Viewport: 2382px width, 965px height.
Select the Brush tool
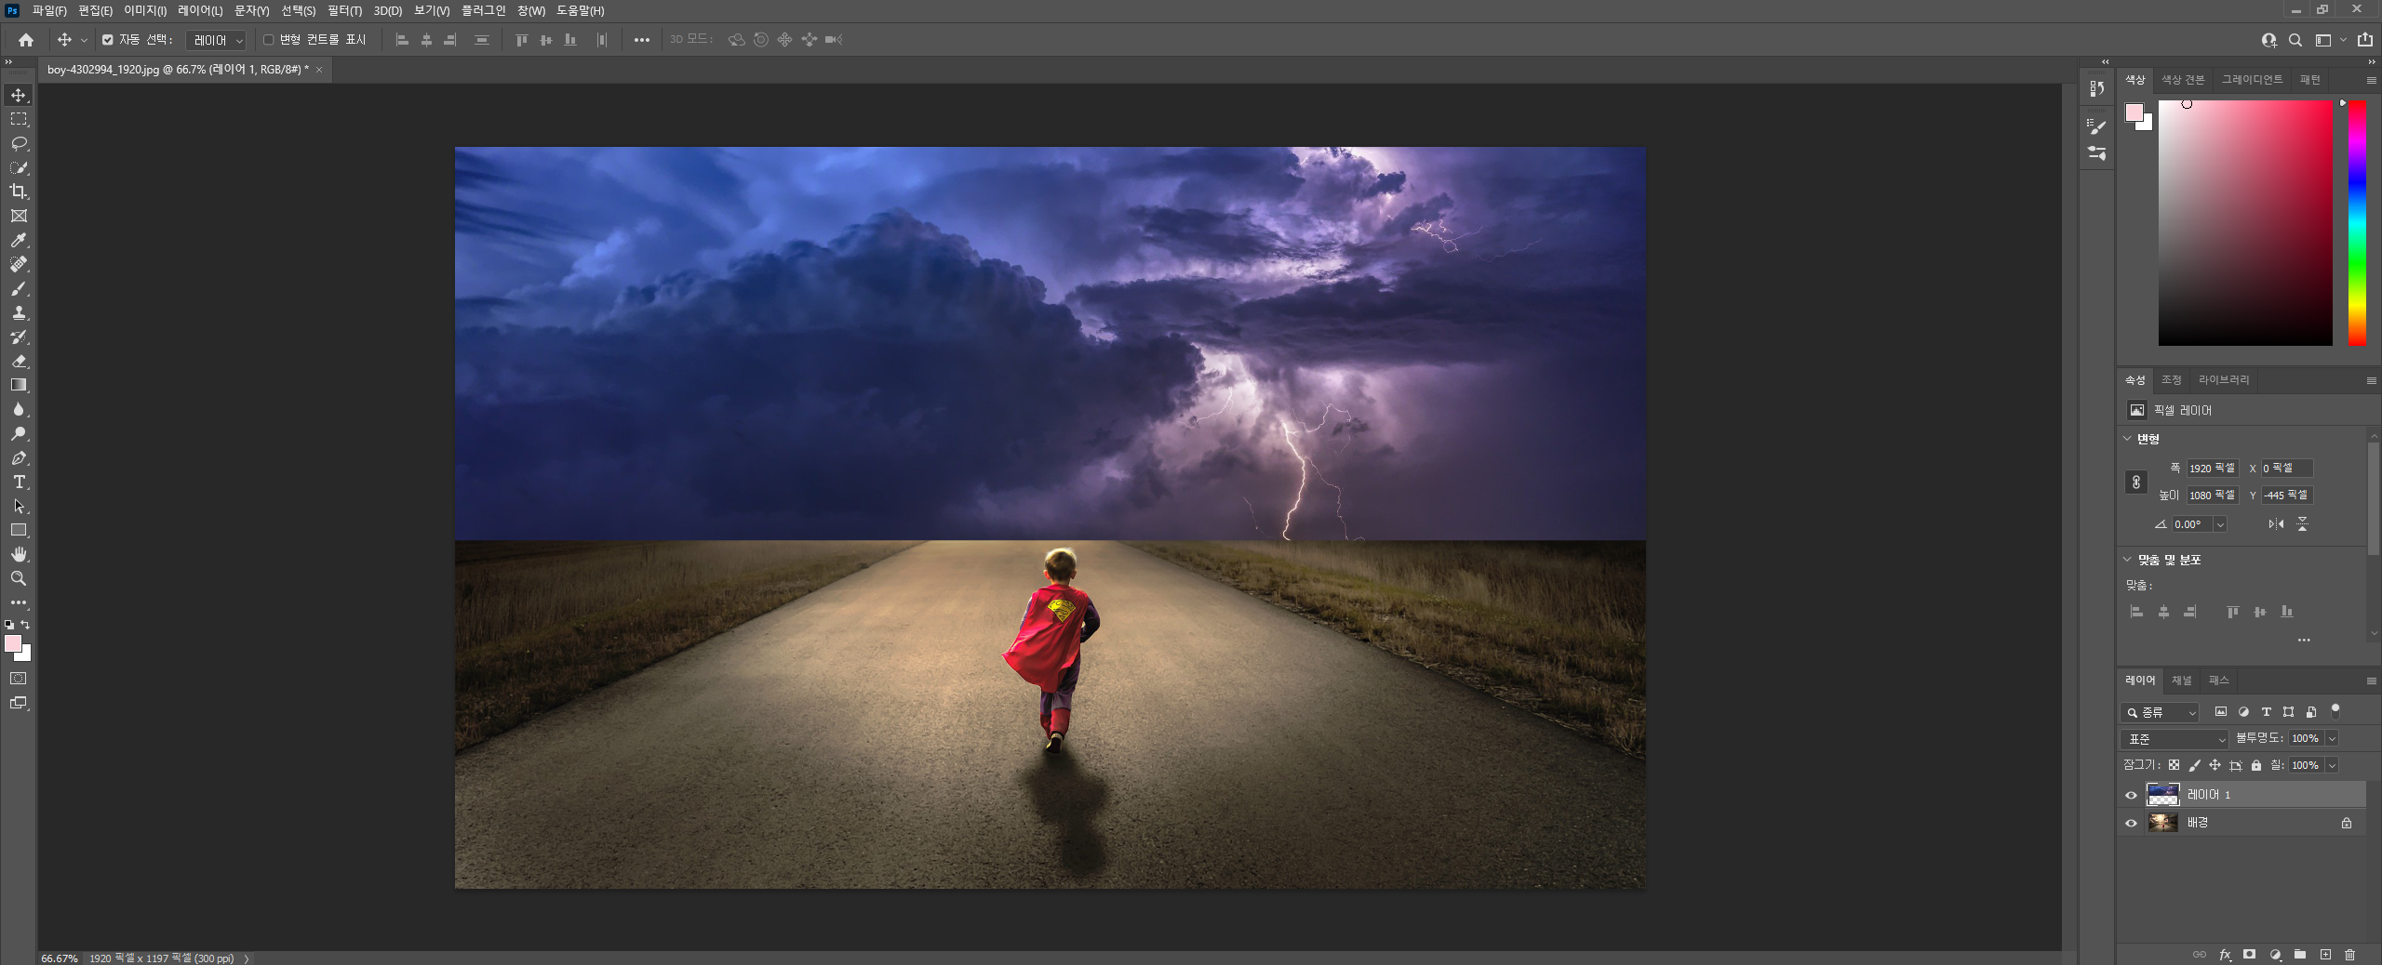[x=19, y=288]
